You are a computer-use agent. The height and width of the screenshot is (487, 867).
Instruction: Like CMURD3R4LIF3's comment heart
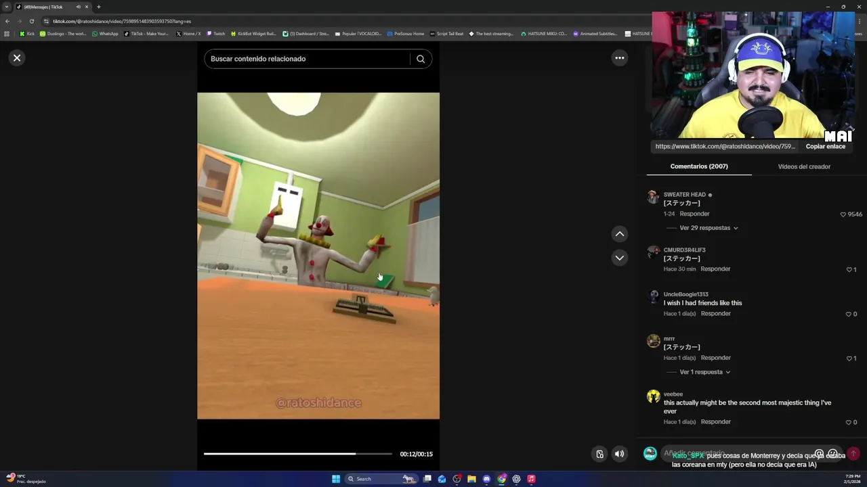pyautogui.click(x=849, y=270)
